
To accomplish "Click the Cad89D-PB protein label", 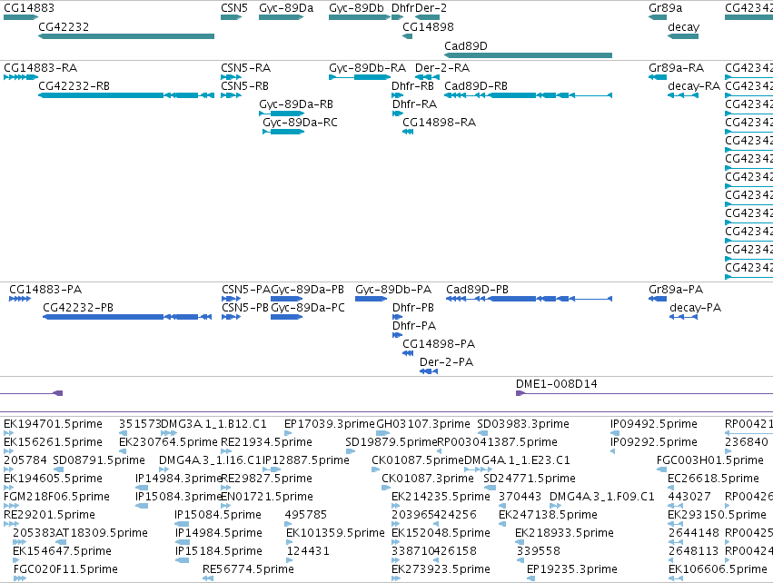I will 477,290.
